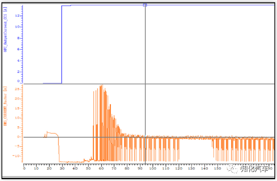277x181 pixels.
Task: Click the 25 value on orange axis
Action: click(x=17, y=89)
